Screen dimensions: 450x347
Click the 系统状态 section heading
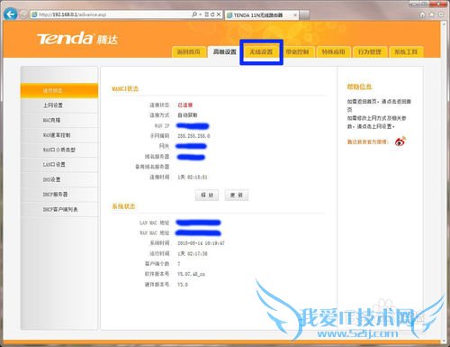coord(123,206)
